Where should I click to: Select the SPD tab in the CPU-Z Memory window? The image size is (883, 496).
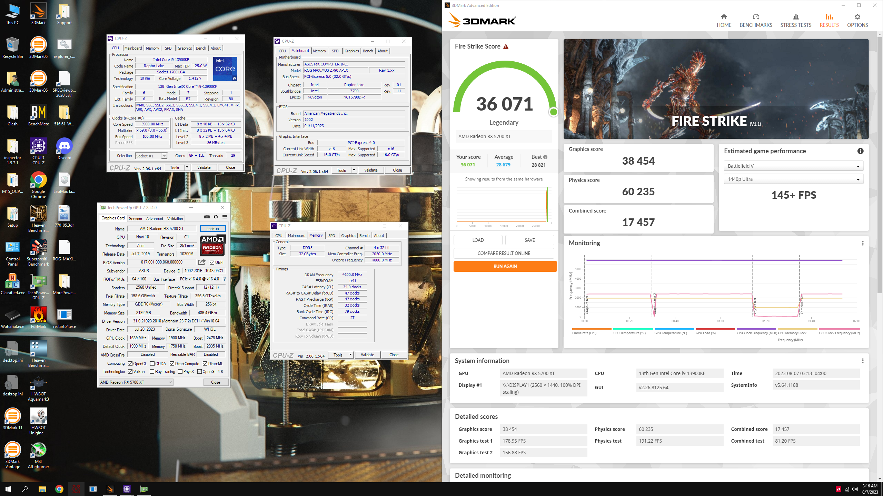click(x=331, y=236)
